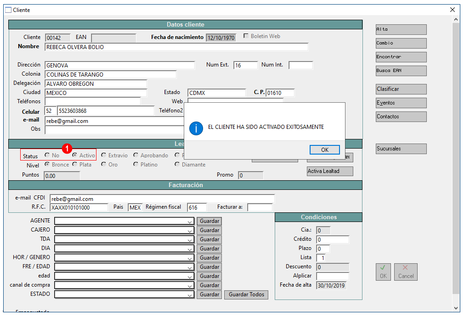Image resolution: width=464 pixels, height=316 pixels.
Task: Expand the CAJERO dropdown
Action: [x=190, y=231]
